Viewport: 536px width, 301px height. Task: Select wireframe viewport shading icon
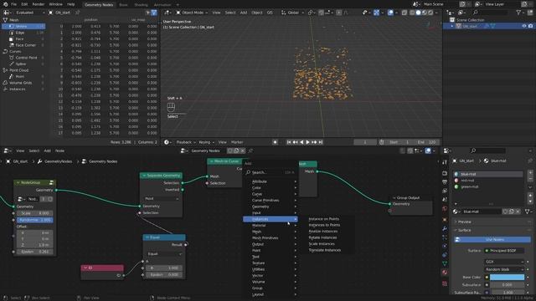click(412, 13)
